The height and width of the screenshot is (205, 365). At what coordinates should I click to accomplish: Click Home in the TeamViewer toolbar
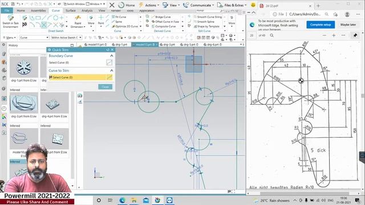(127, 5)
